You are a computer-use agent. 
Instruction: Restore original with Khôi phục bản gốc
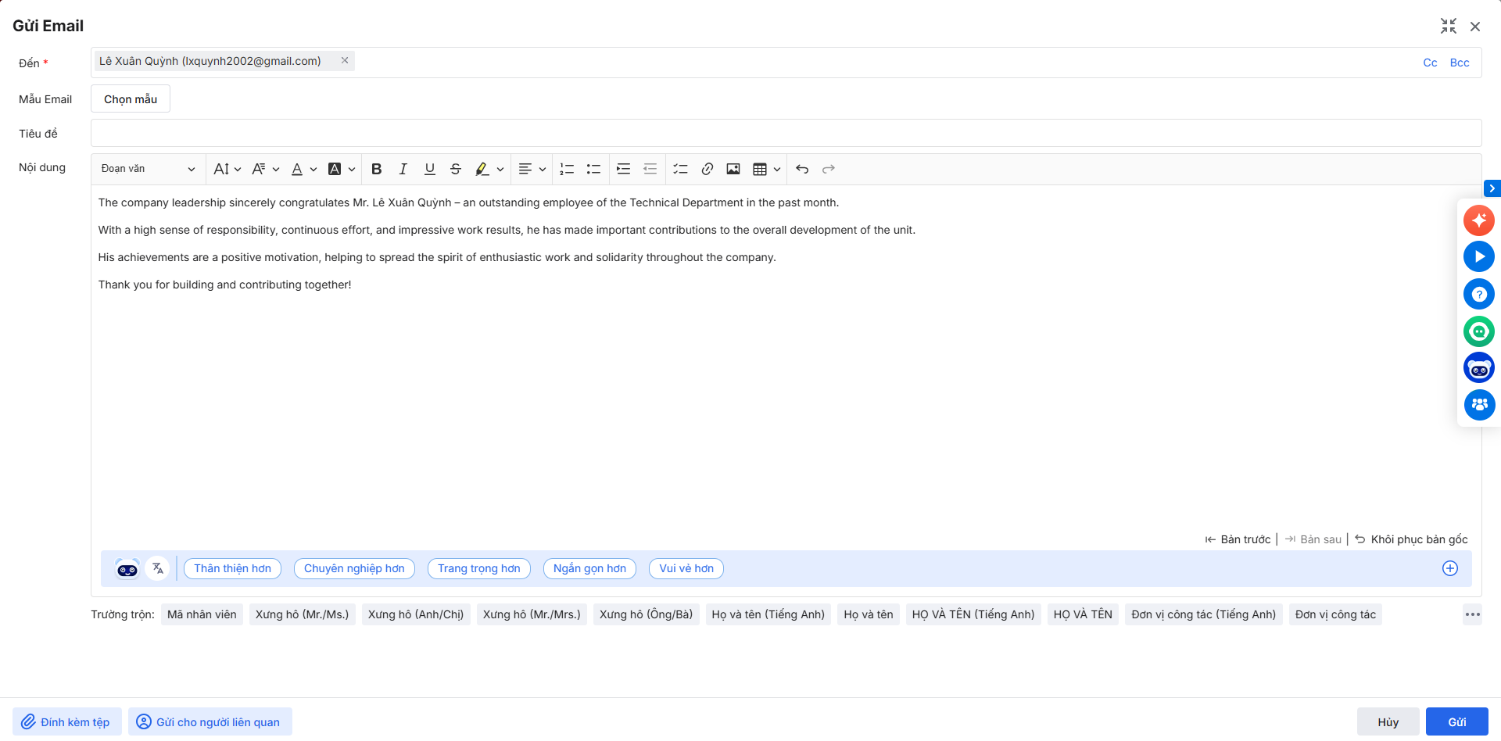click(1412, 539)
